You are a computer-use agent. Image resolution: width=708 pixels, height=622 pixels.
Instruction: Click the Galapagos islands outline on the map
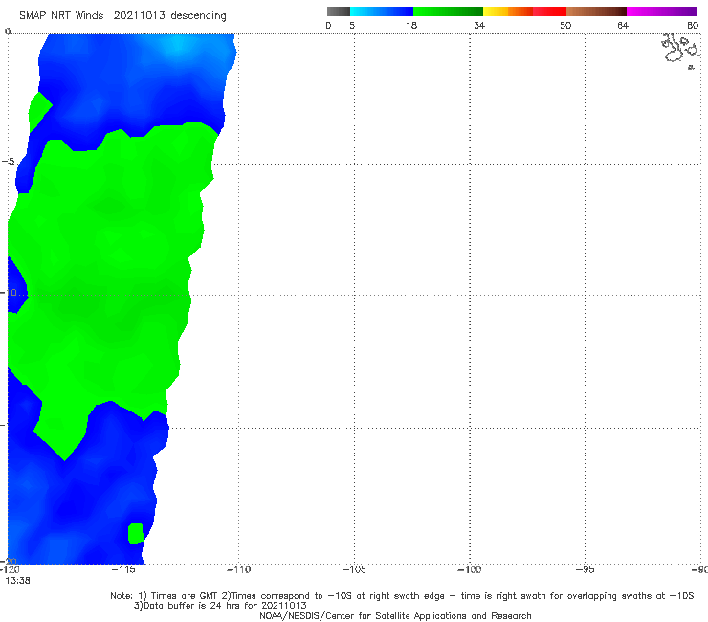coord(681,50)
